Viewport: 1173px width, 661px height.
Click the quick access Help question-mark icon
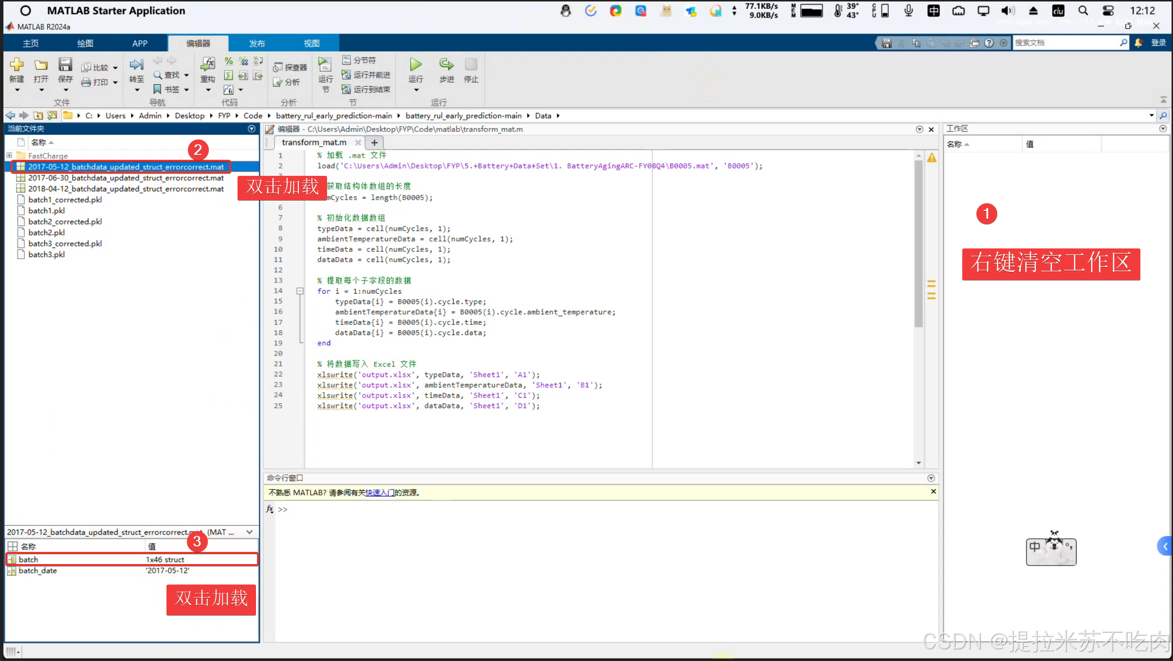pos(989,43)
